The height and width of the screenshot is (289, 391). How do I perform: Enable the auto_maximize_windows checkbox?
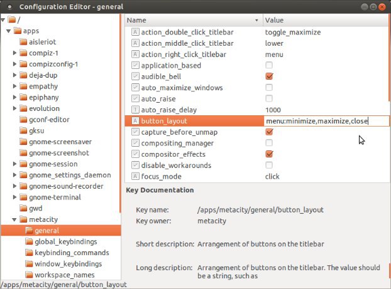coord(269,87)
